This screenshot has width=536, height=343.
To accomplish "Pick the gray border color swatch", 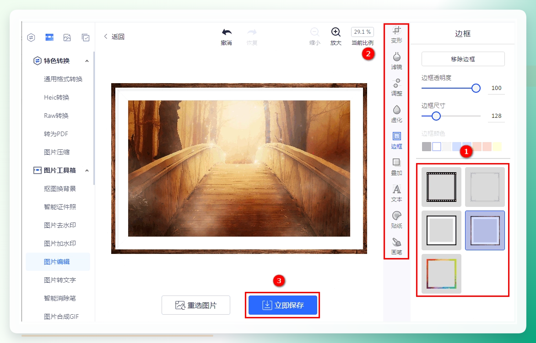I will 426,147.
